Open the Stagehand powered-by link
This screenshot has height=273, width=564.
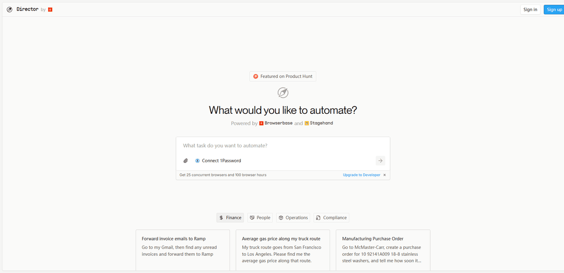tap(319, 123)
